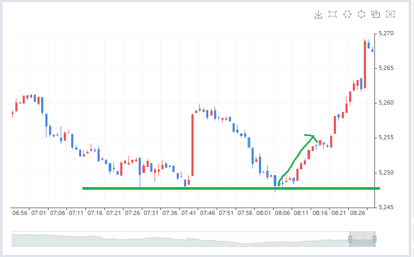Image resolution: width=414 pixels, height=257 pixels.
Task: Click the 07:51 time axis label
Action: (226, 213)
